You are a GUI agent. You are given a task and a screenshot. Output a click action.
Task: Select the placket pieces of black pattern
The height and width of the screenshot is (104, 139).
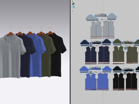pyautogui.click(x=125, y=73)
